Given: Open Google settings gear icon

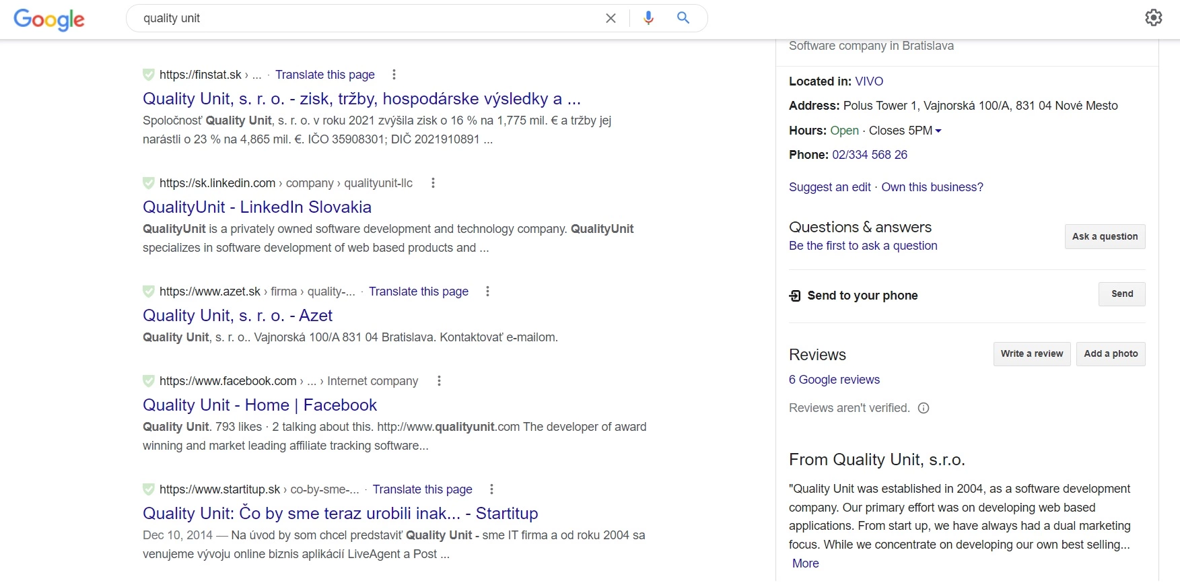Looking at the screenshot, I should (1153, 18).
